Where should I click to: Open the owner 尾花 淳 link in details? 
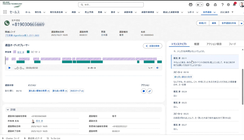pyautogui.click(x=39, y=121)
